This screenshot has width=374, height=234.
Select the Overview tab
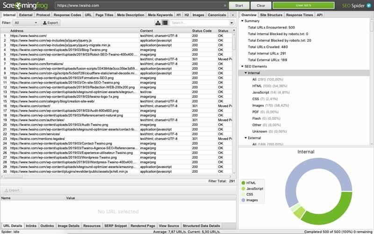click(249, 15)
